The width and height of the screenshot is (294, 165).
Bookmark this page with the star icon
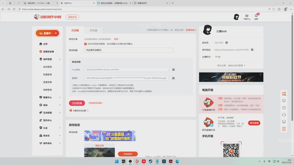pyautogui.click(x=274, y=9)
